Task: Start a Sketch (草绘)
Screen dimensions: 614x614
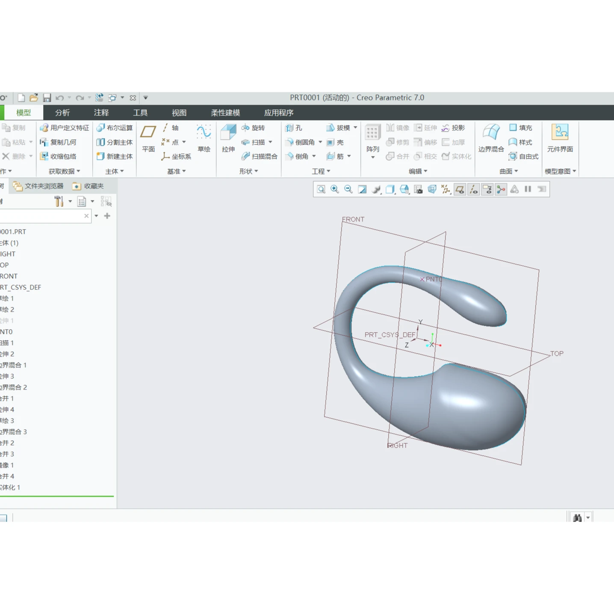Action: 204,139
